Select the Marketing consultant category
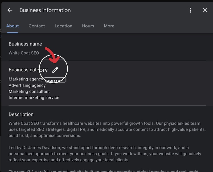Viewport: 213px width, 172px height. pyautogui.click(x=29, y=92)
